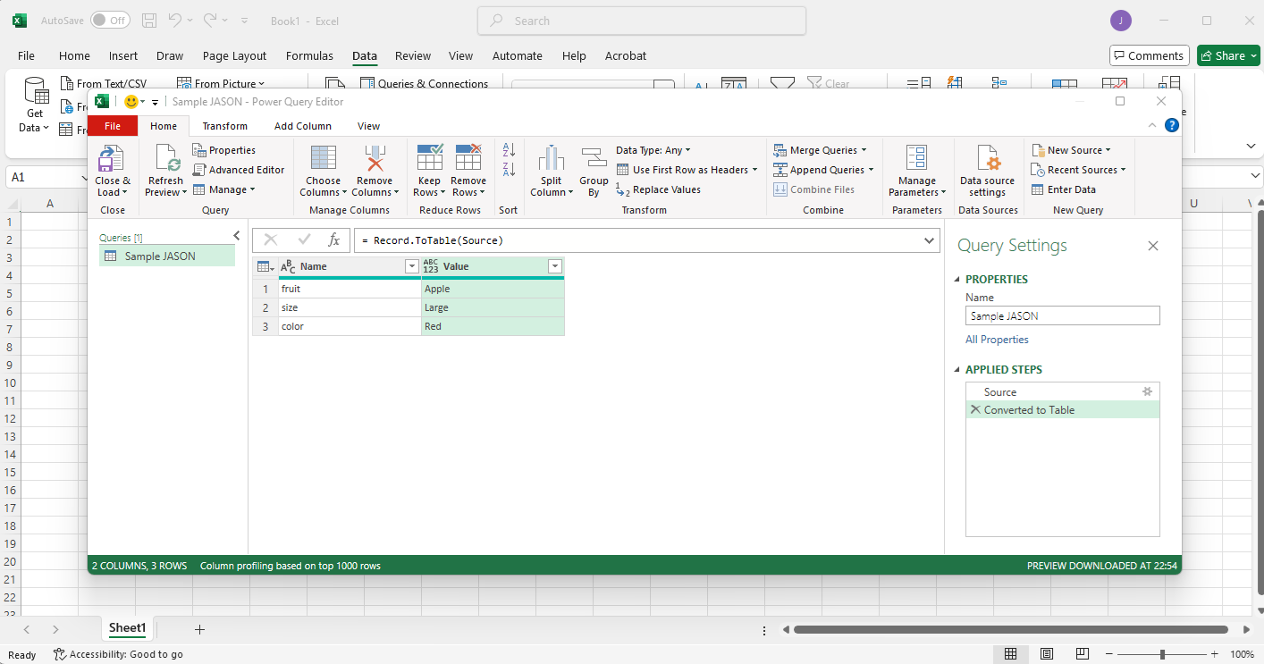The width and height of the screenshot is (1264, 664).
Task: Open the Advanced Editor
Action: tap(239, 170)
